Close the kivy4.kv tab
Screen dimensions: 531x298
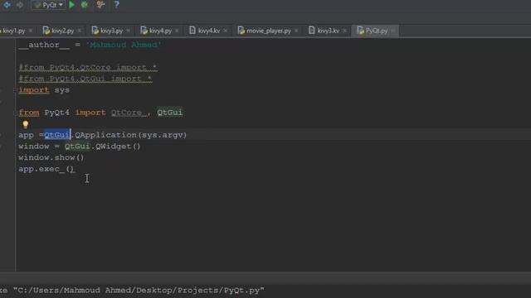point(226,31)
